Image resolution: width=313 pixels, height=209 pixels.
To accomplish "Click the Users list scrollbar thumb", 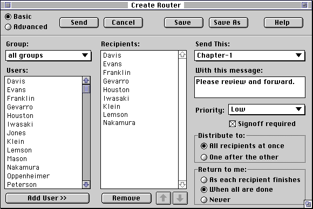I will 86,89.
